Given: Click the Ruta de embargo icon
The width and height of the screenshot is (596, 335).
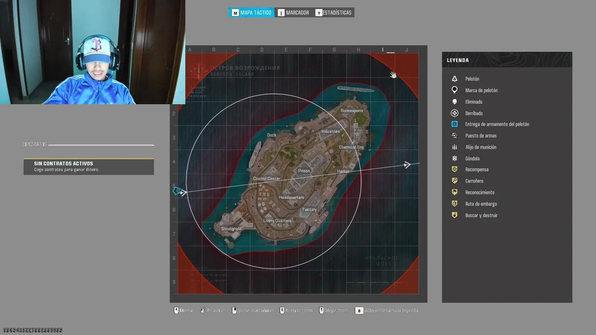Looking at the screenshot, I should click(454, 204).
